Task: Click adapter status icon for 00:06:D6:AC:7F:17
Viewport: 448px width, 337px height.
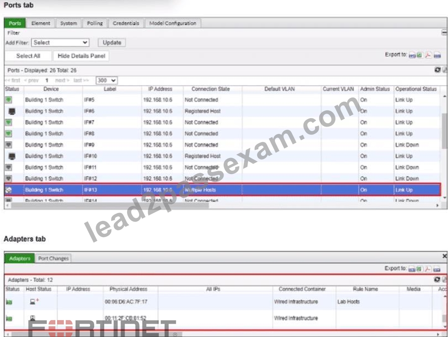Action: pyautogui.click(x=9, y=301)
